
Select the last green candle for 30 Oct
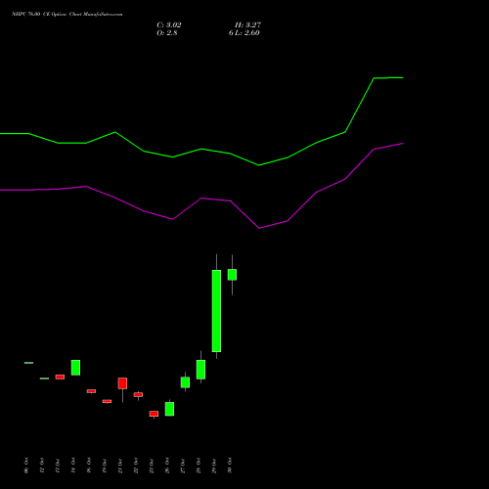coord(232,275)
